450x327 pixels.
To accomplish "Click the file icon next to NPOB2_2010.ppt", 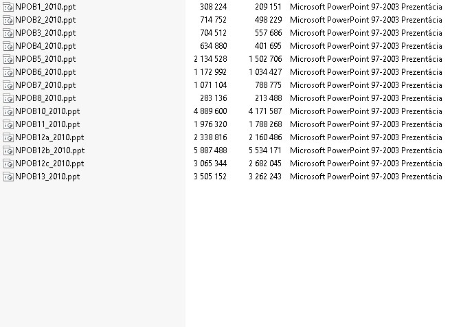I will [8, 20].
